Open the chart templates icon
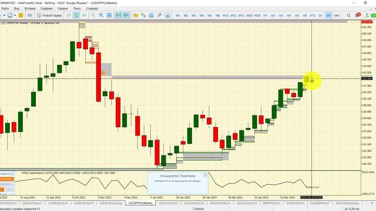The image size is (376, 211). click(152, 15)
